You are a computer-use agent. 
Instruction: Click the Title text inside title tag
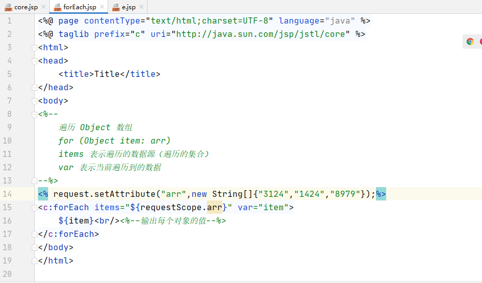coord(107,74)
